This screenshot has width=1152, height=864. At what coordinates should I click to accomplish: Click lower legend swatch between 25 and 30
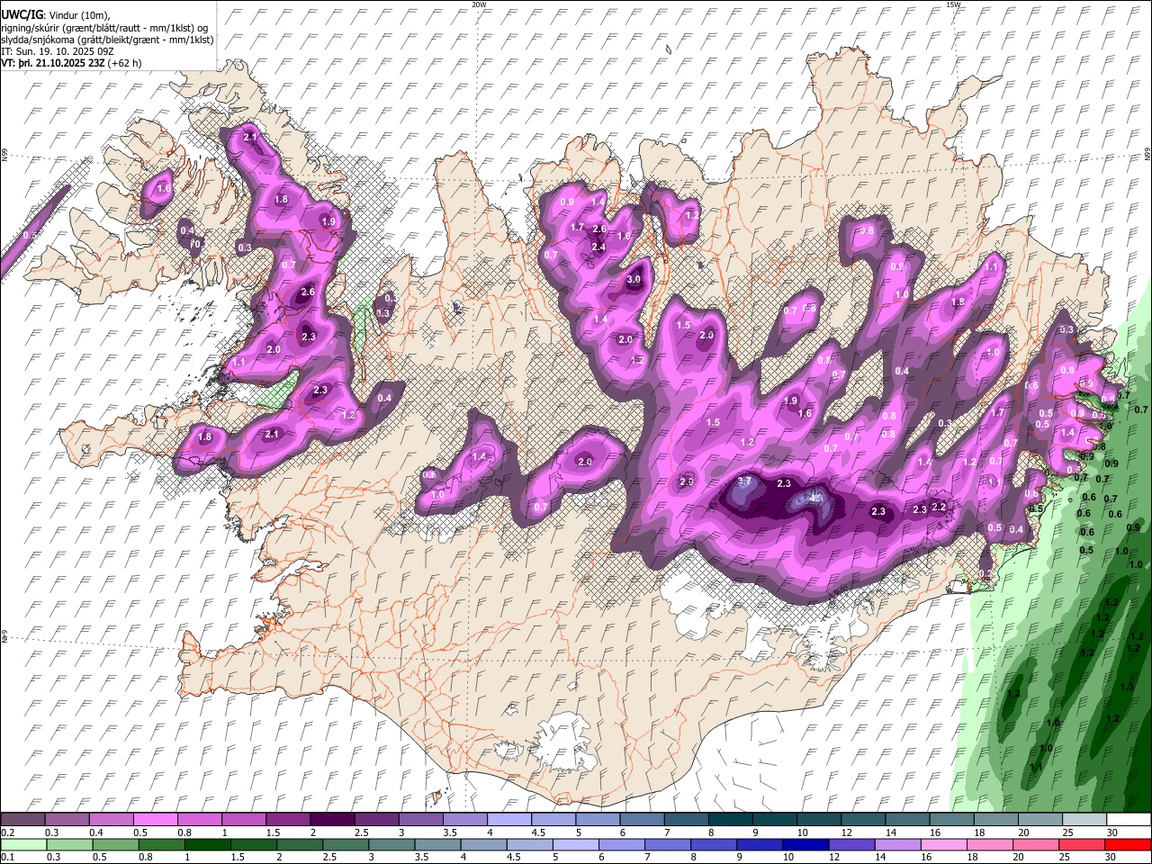tap(1083, 844)
